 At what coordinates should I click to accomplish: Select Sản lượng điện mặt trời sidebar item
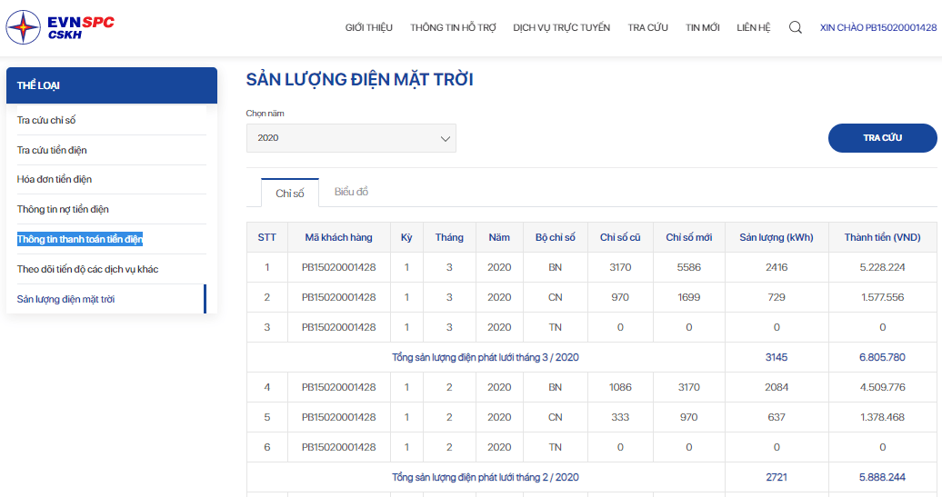tap(65, 300)
